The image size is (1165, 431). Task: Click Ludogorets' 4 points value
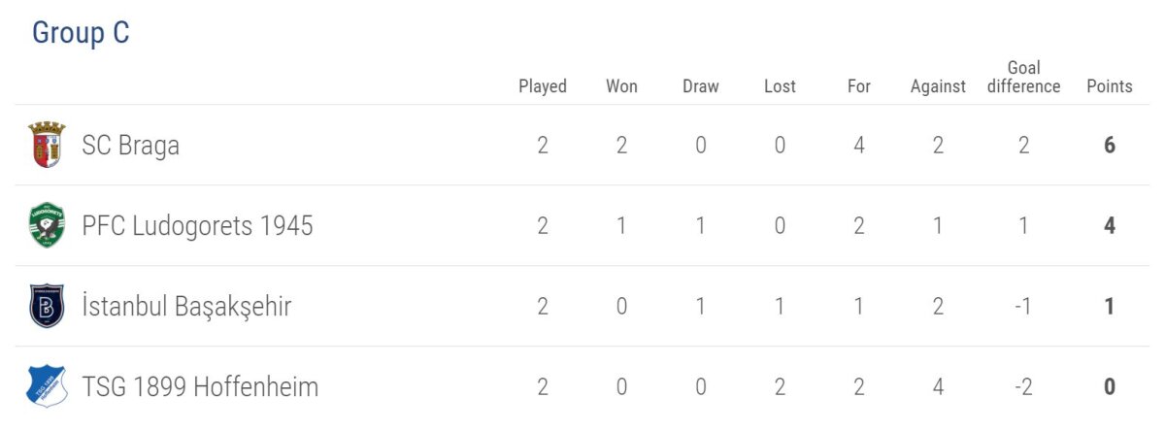[x=1110, y=226]
